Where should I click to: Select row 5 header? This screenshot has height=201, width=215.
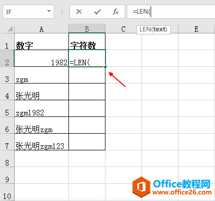point(7,108)
